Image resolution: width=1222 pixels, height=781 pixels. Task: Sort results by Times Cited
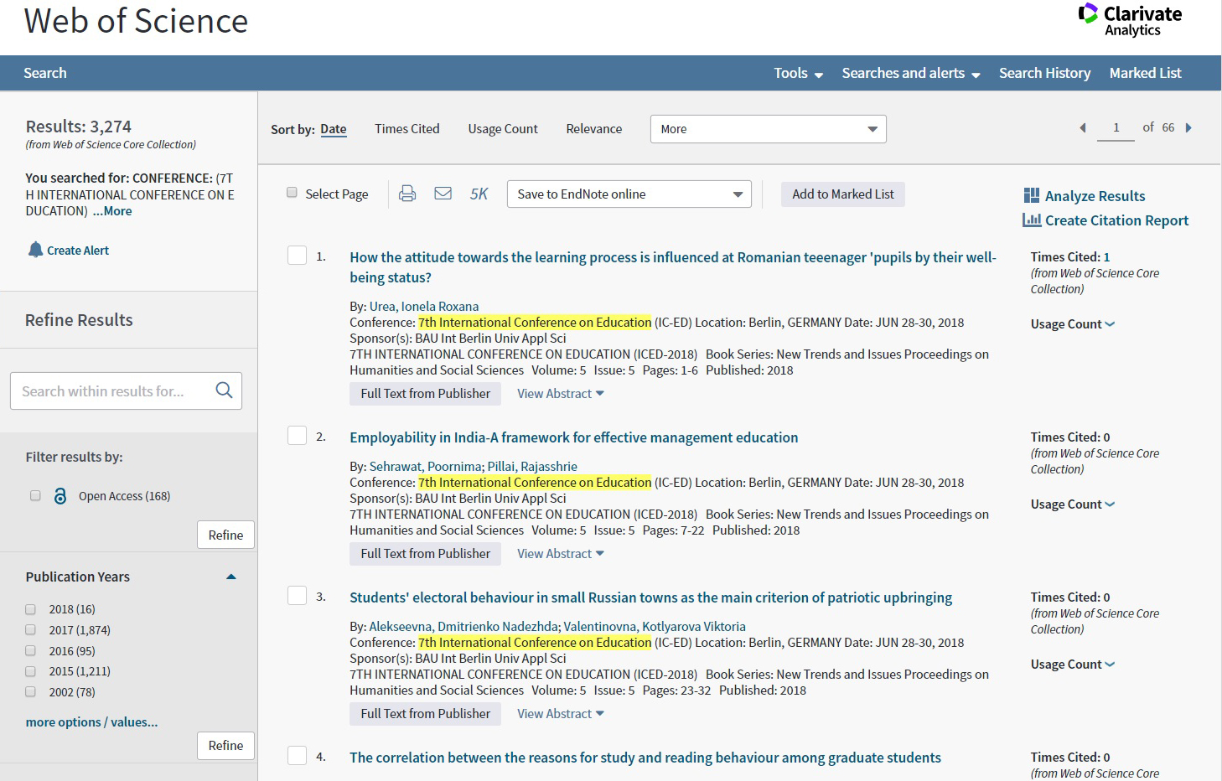(406, 128)
